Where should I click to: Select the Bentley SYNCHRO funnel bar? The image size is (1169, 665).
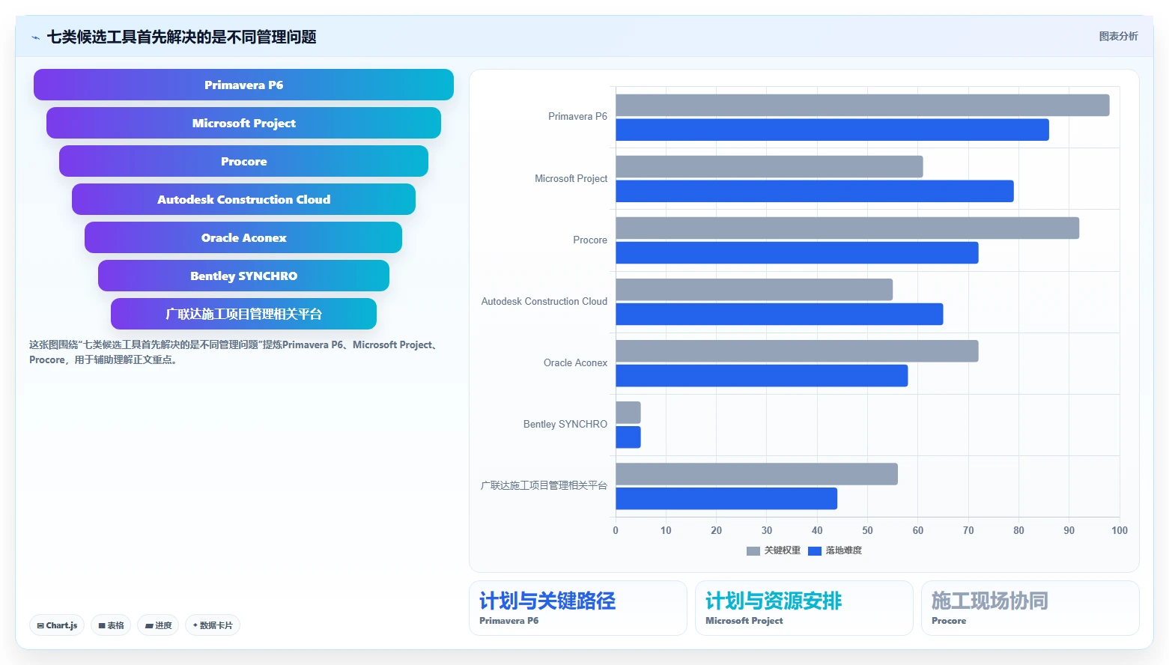243,276
